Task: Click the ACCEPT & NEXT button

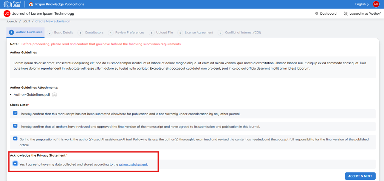Action: pos(360,176)
